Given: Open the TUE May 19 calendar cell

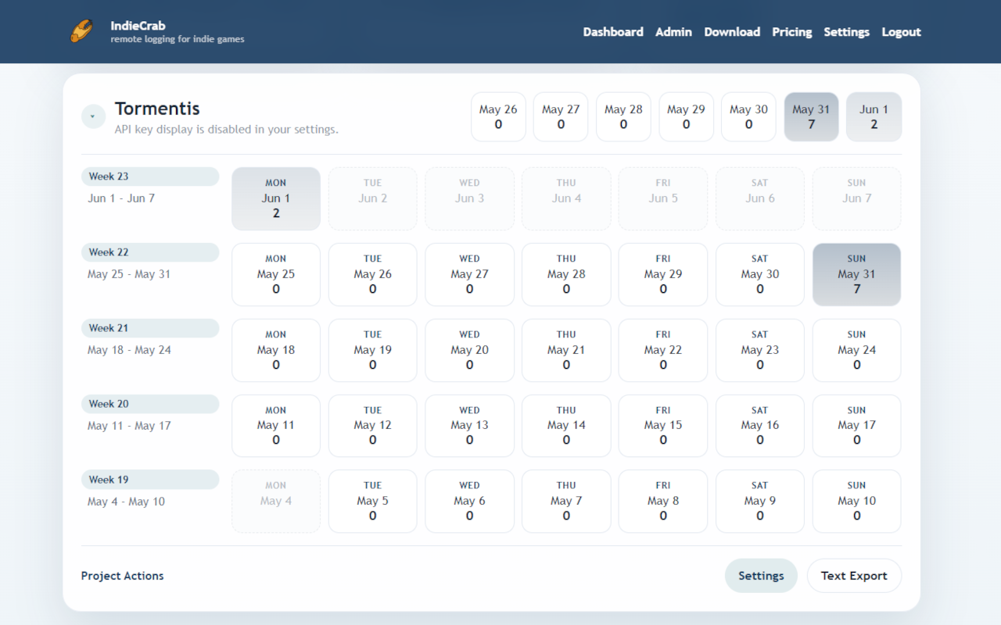Looking at the screenshot, I should pyautogui.click(x=372, y=350).
